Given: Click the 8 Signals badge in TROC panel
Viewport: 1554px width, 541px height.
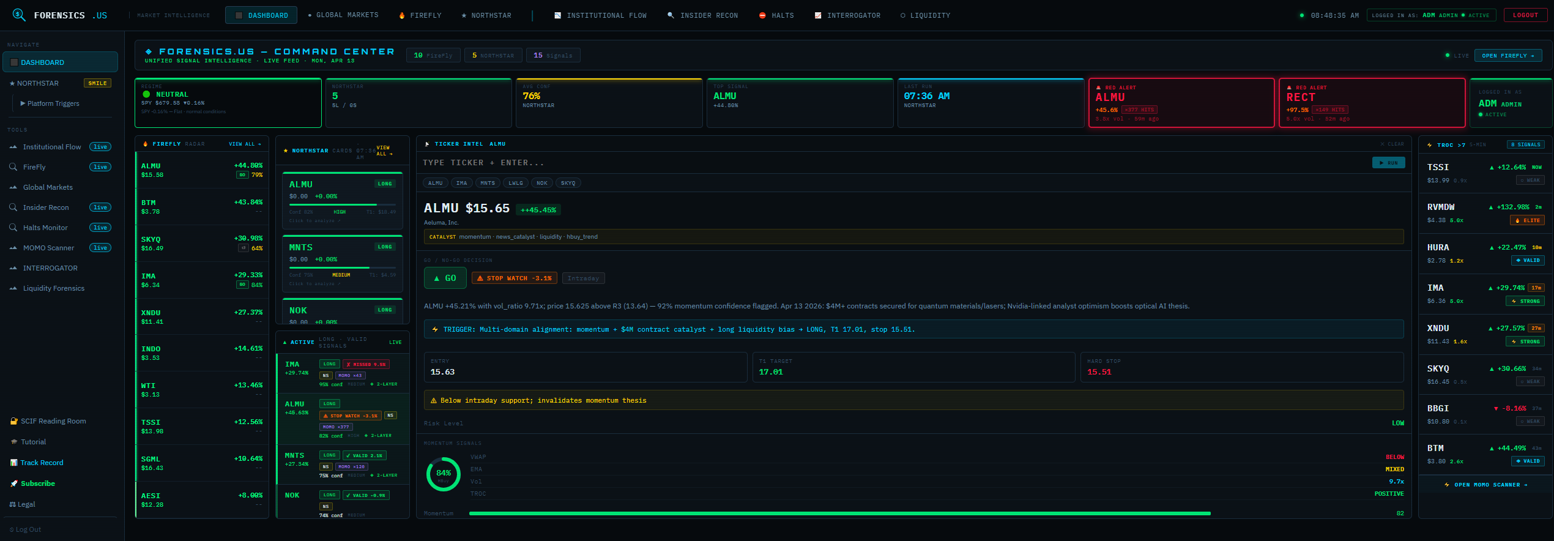Looking at the screenshot, I should point(1525,145).
